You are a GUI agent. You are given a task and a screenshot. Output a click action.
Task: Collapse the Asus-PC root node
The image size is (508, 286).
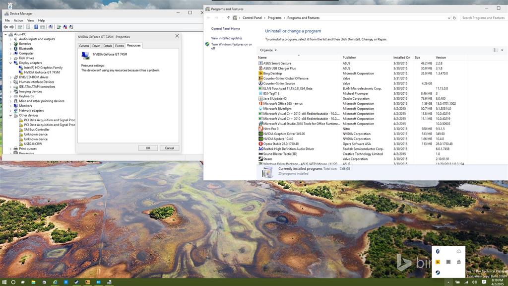(5, 34)
